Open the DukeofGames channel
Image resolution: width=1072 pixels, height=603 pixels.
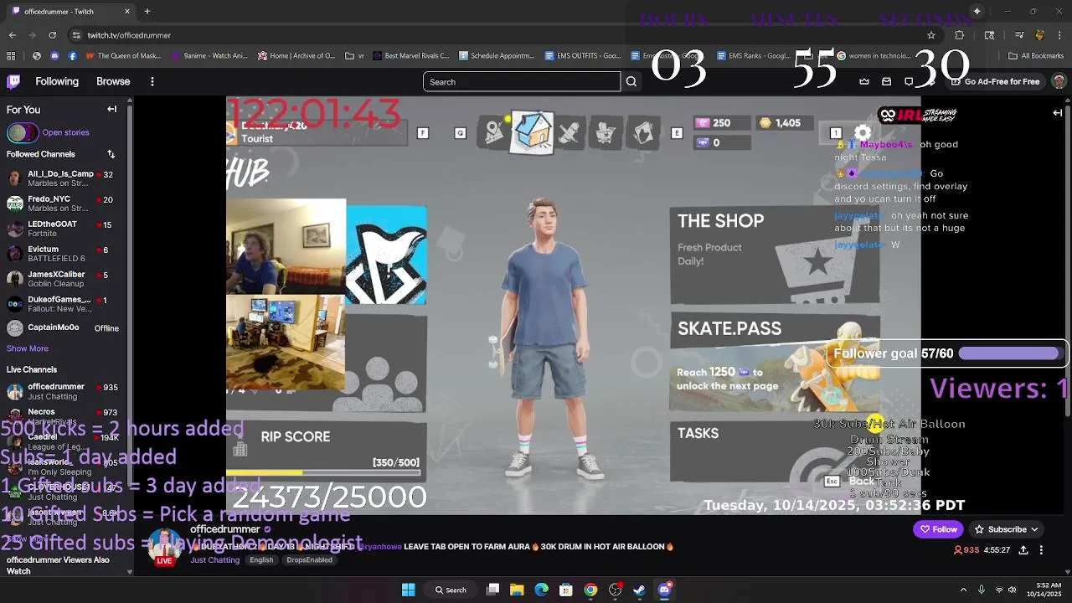64,304
